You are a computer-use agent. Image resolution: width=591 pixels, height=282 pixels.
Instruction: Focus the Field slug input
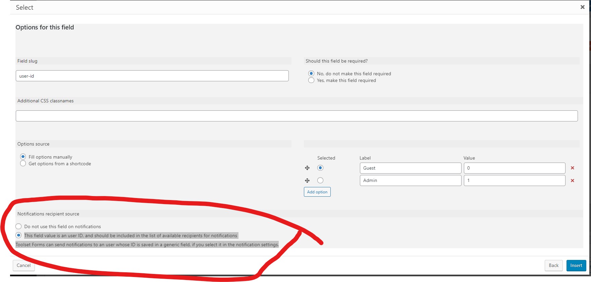pyautogui.click(x=152, y=76)
